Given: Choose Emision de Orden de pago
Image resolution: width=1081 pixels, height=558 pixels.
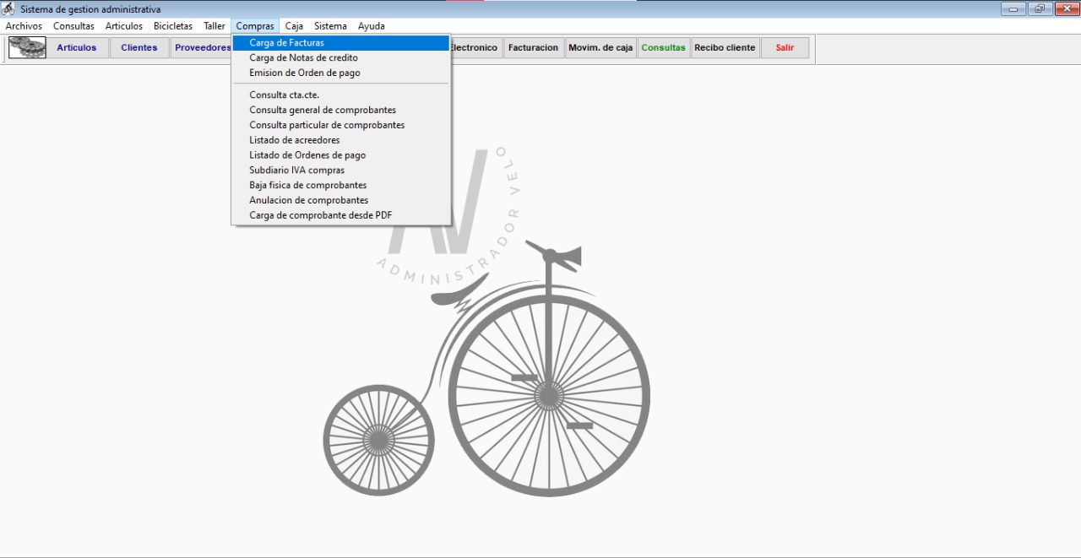Looking at the screenshot, I should (341, 73).
